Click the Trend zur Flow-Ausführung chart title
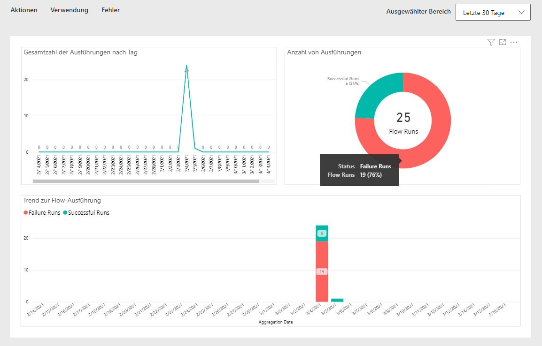 [x=62, y=200]
